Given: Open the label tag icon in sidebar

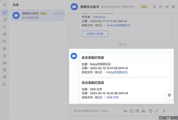Looking at the screenshot, I should tap(4, 41).
